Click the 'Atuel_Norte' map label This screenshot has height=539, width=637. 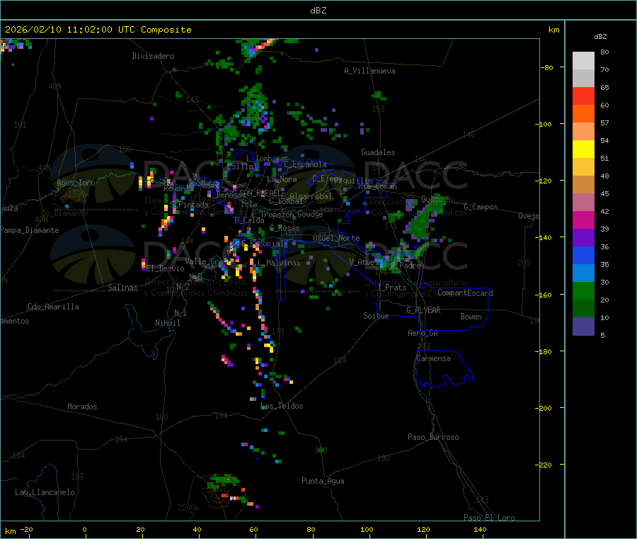[x=336, y=238]
